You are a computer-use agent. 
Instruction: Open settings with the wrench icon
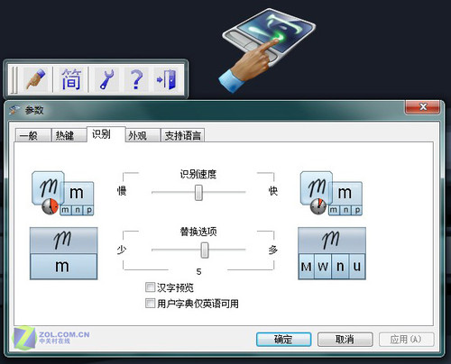coord(106,79)
